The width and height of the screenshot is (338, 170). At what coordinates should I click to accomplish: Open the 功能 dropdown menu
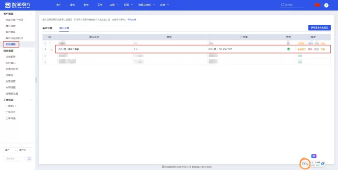113,5
